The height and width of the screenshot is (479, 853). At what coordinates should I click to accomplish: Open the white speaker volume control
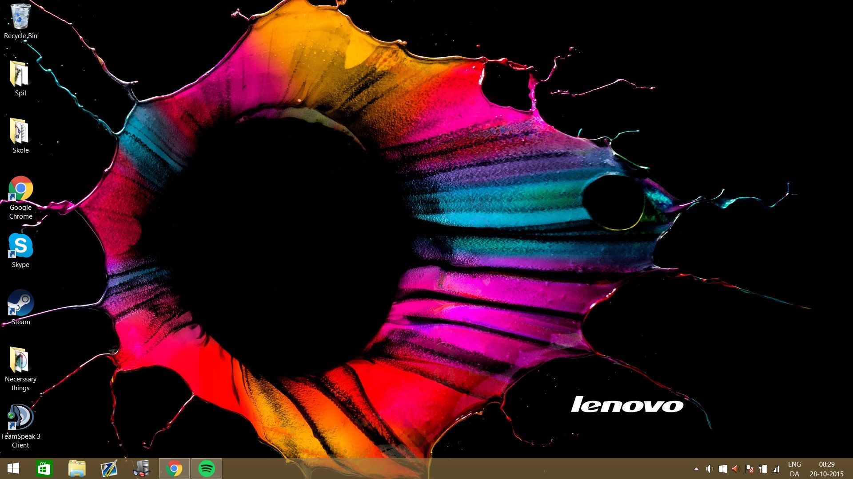(710, 469)
